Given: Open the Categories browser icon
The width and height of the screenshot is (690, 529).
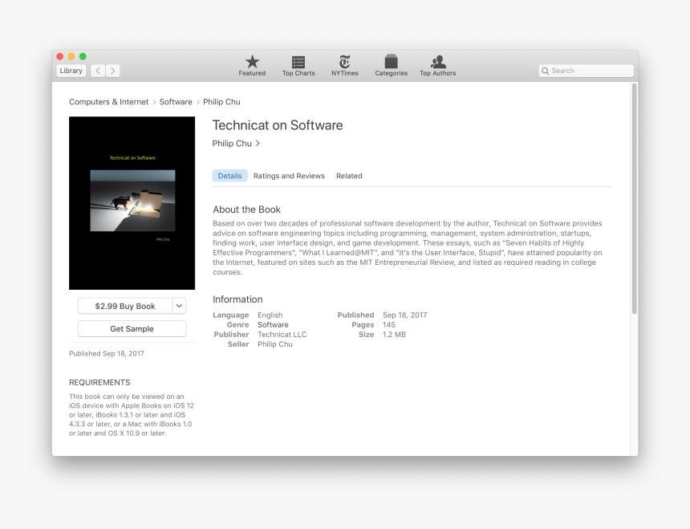Looking at the screenshot, I should coord(391,63).
